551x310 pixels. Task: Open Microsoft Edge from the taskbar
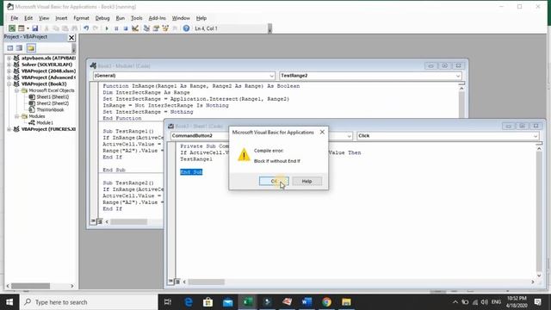click(x=189, y=302)
